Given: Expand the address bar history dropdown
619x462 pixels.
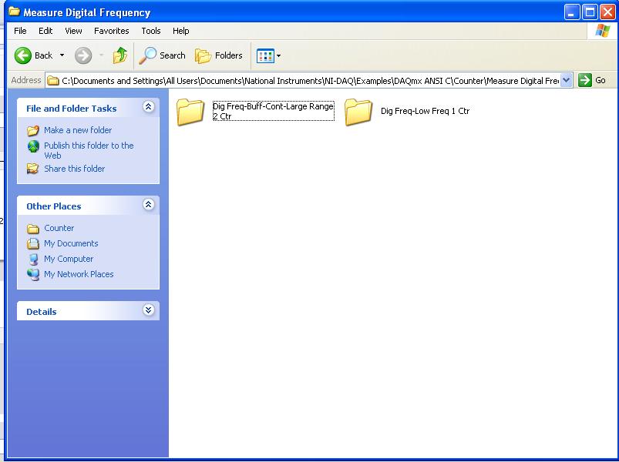Looking at the screenshot, I should 567,80.
